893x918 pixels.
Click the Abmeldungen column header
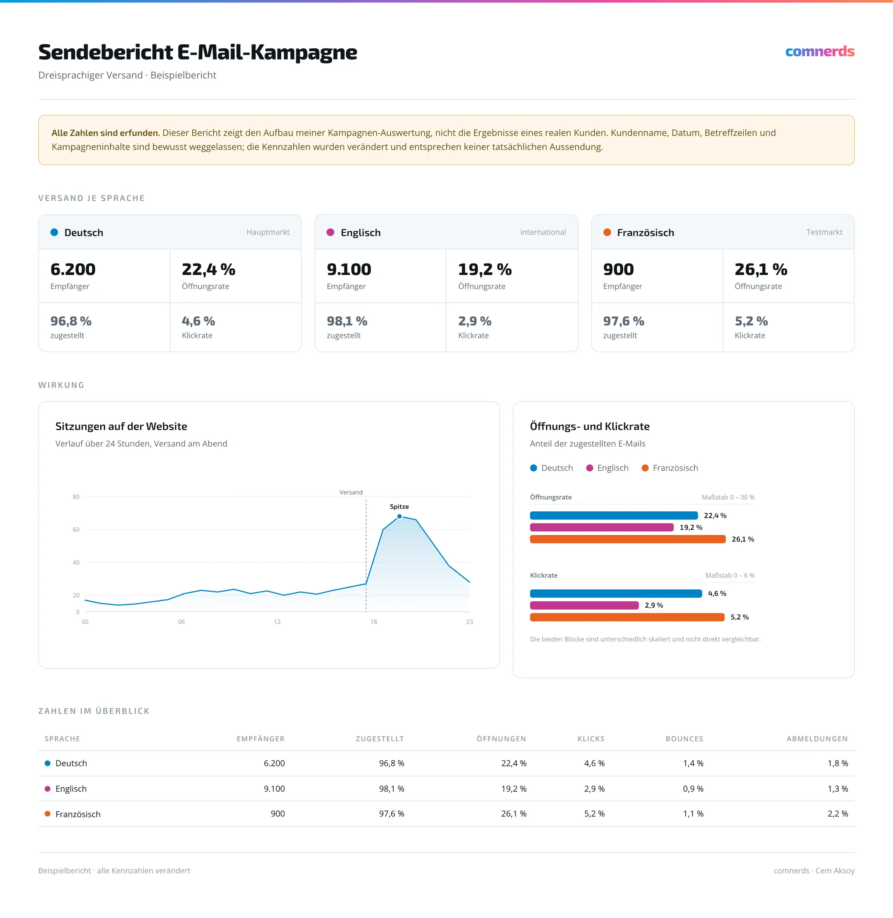[x=817, y=739]
